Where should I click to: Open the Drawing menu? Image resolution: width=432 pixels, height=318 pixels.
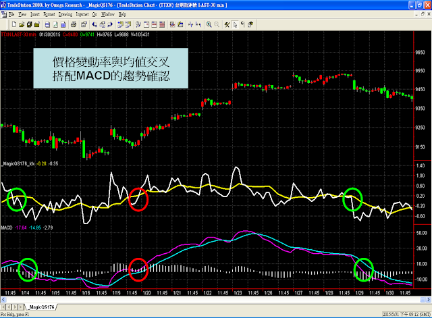(x=65, y=14)
